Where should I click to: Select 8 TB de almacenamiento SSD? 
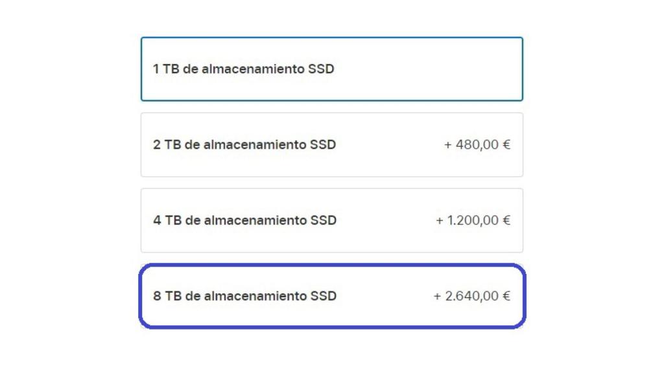tap(331, 296)
